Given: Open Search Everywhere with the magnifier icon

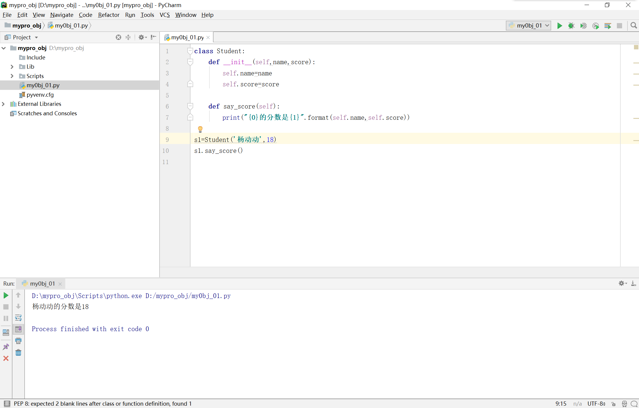Looking at the screenshot, I should [x=633, y=26].
